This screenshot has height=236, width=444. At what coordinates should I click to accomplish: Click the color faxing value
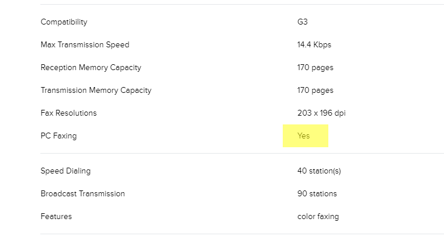coord(318,217)
